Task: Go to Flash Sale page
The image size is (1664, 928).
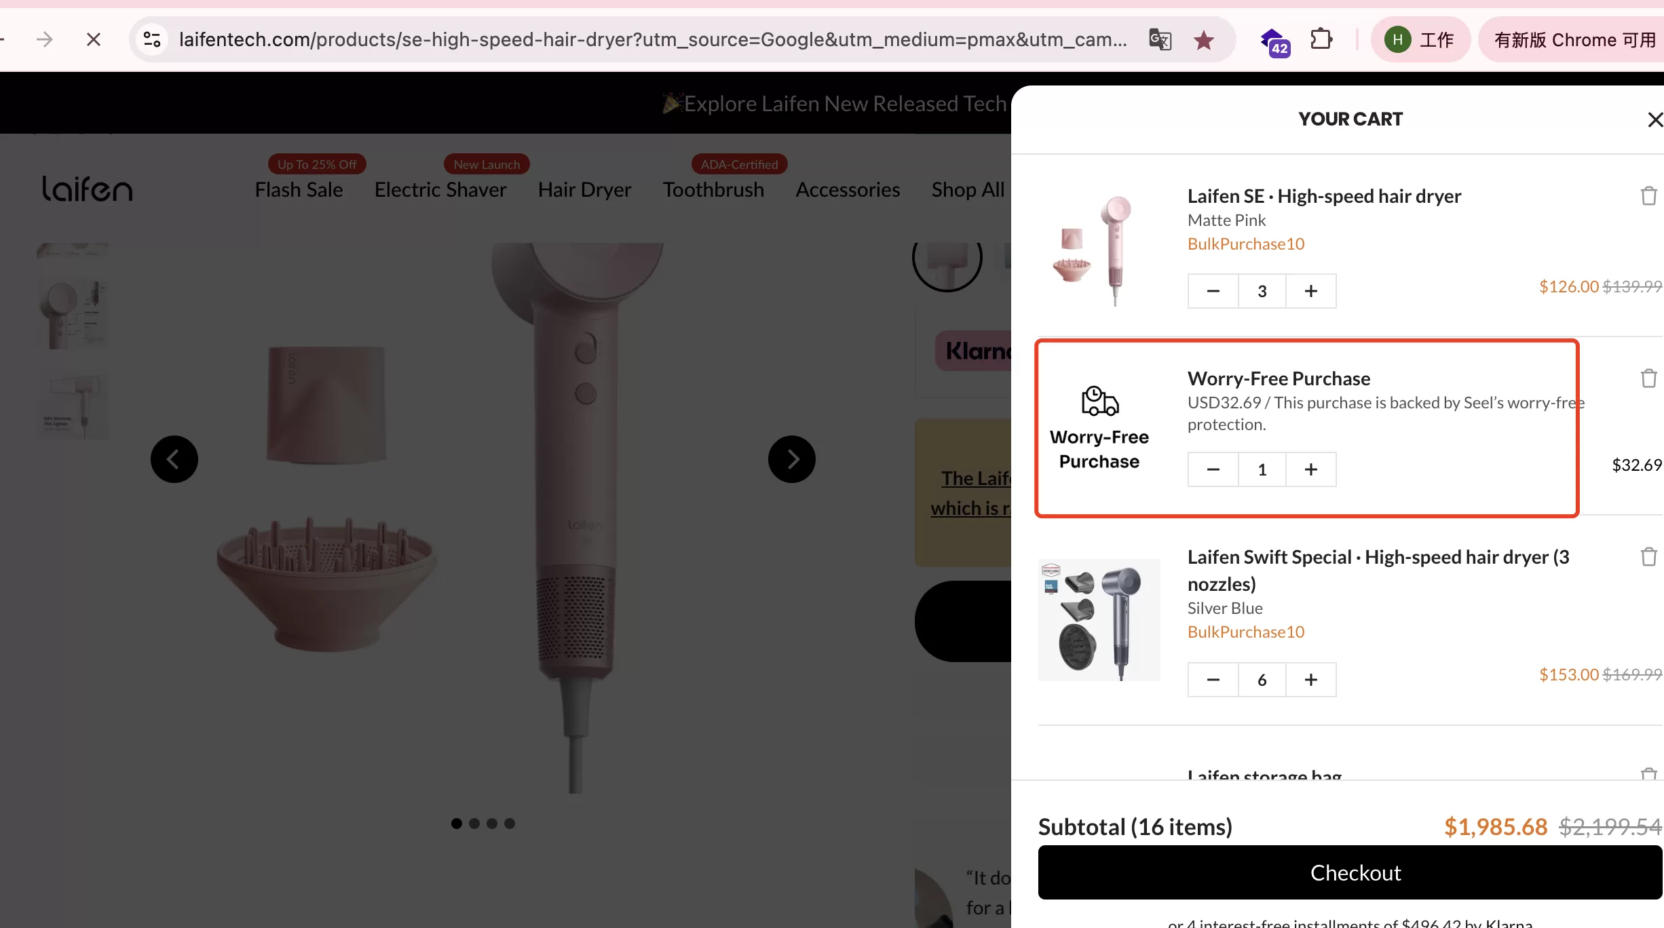Action: pyautogui.click(x=299, y=190)
